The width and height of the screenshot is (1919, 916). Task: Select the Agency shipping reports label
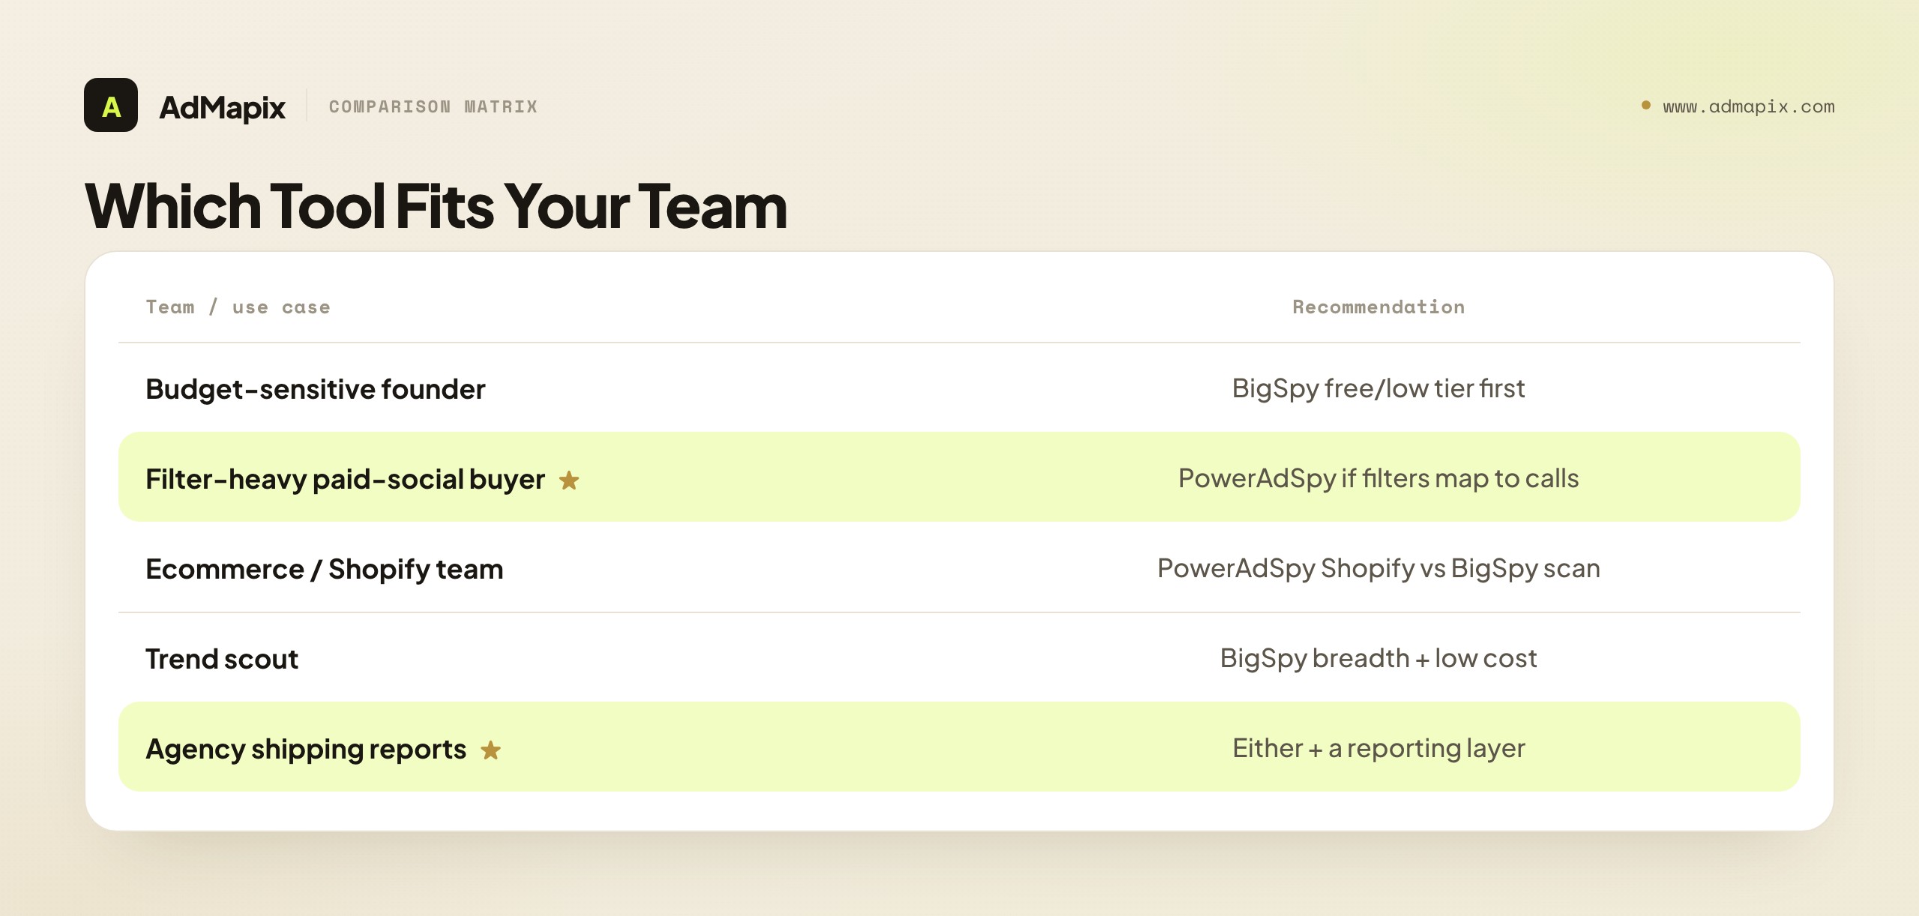coord(306,749)
